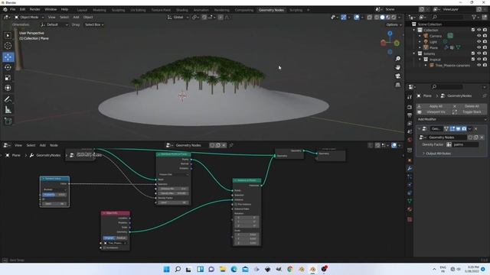
Task: Select the Measure tool
Action: 8,110
